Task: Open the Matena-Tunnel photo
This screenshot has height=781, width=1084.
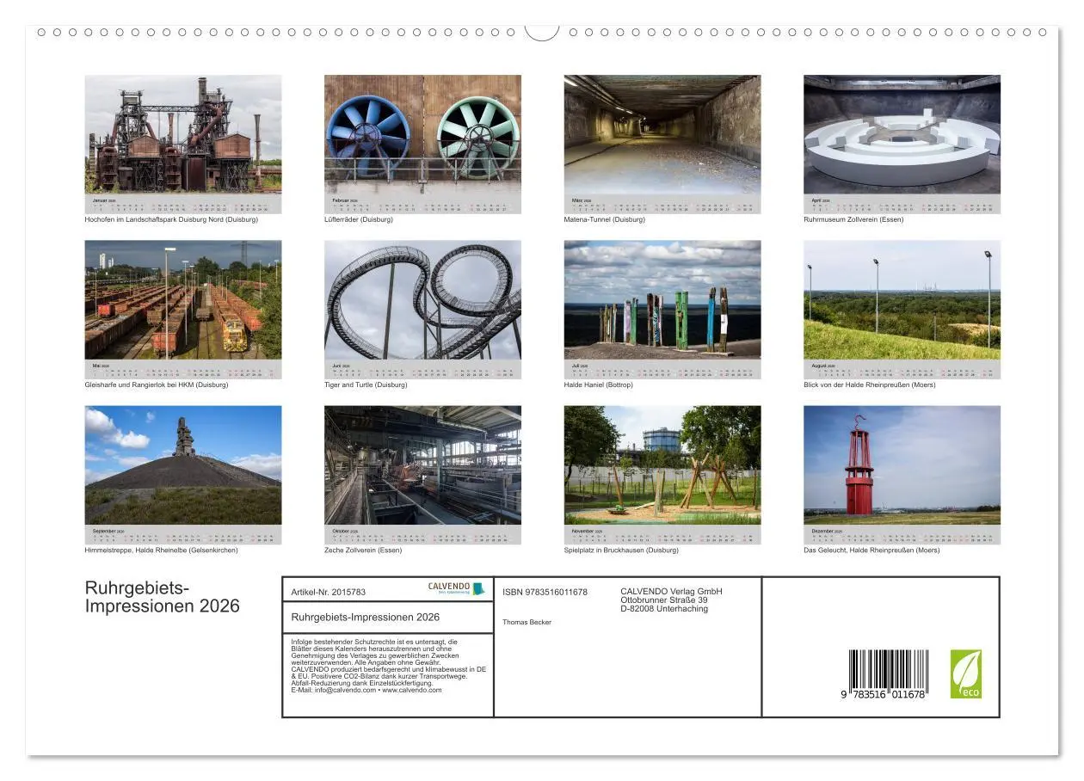Action: [662, 134]
